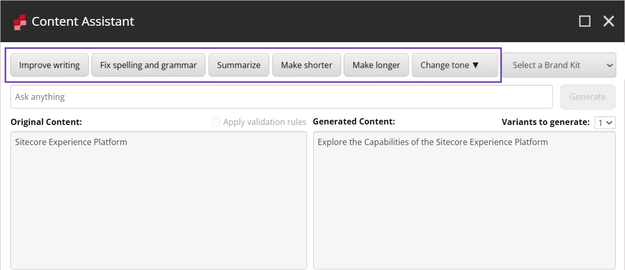Maximize the Content Assistant dialog
Image resolution: width=625 pixels, height=270 pixels.
(x=585, y=21)
